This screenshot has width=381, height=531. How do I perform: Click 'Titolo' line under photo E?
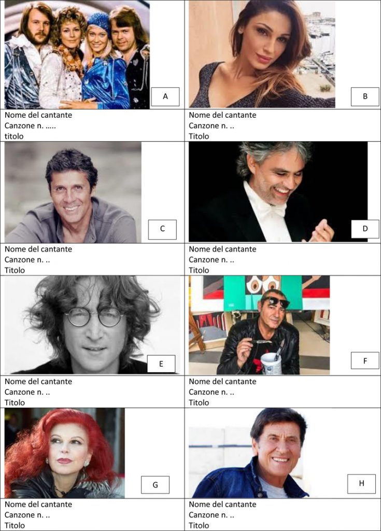point(15,402)
